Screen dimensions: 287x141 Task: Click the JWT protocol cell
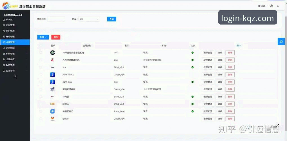[116, 53]
